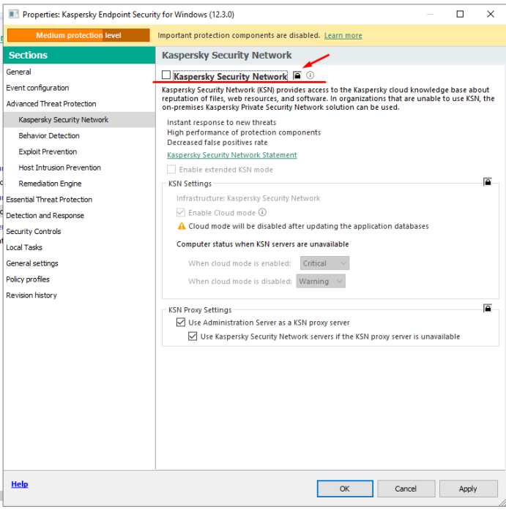The height and width of the screenshot is (512, 506).
Task: Maximize the Properties window
Action: coord(460,14)
